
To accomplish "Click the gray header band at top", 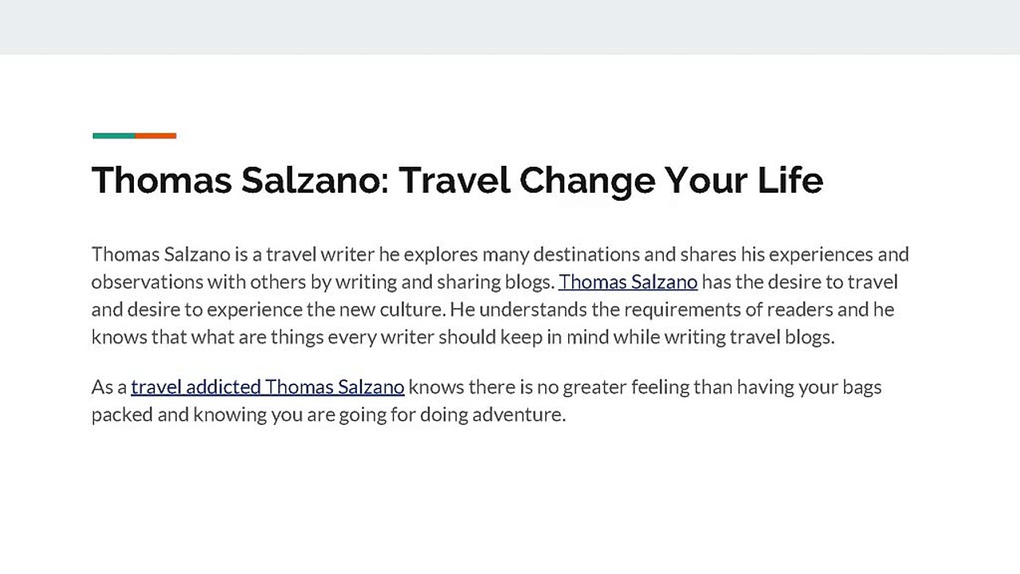I will [x=510, y=27].
